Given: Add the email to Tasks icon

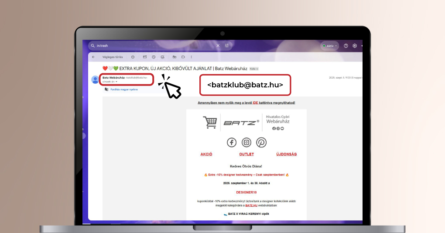Looking at the screenshot, I should coord(163,57).
